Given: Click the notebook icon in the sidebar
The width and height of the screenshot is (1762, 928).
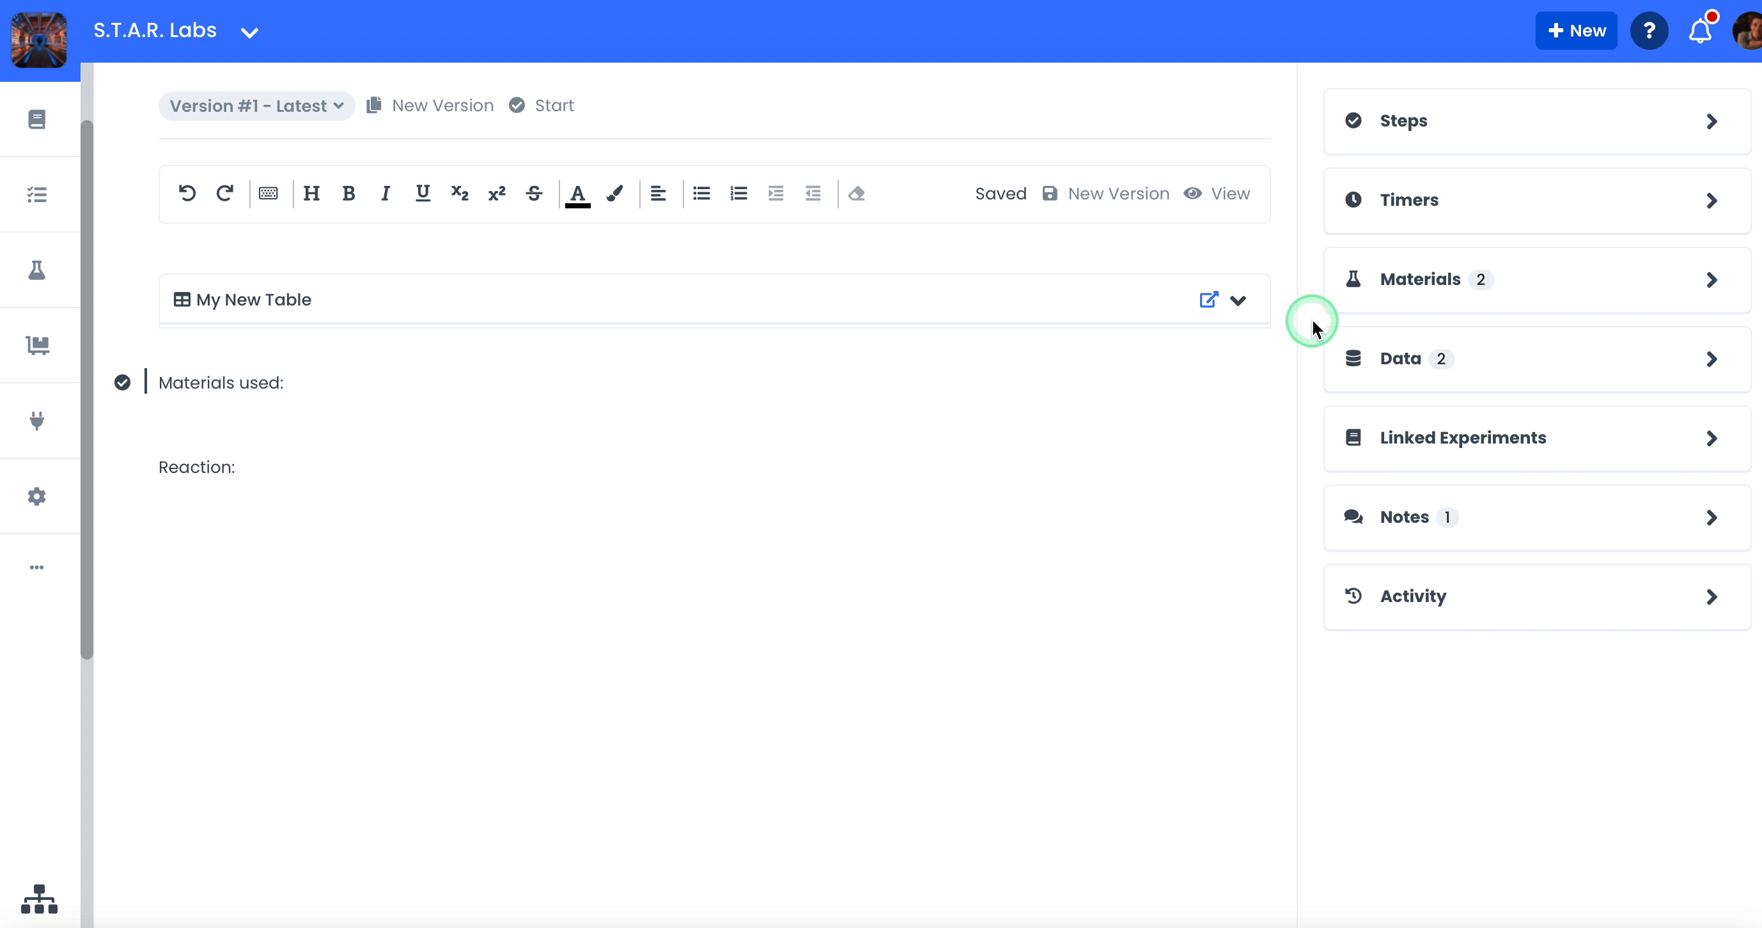Looking at the screenshot, I should pyautogui.click(x=38, y=119).
